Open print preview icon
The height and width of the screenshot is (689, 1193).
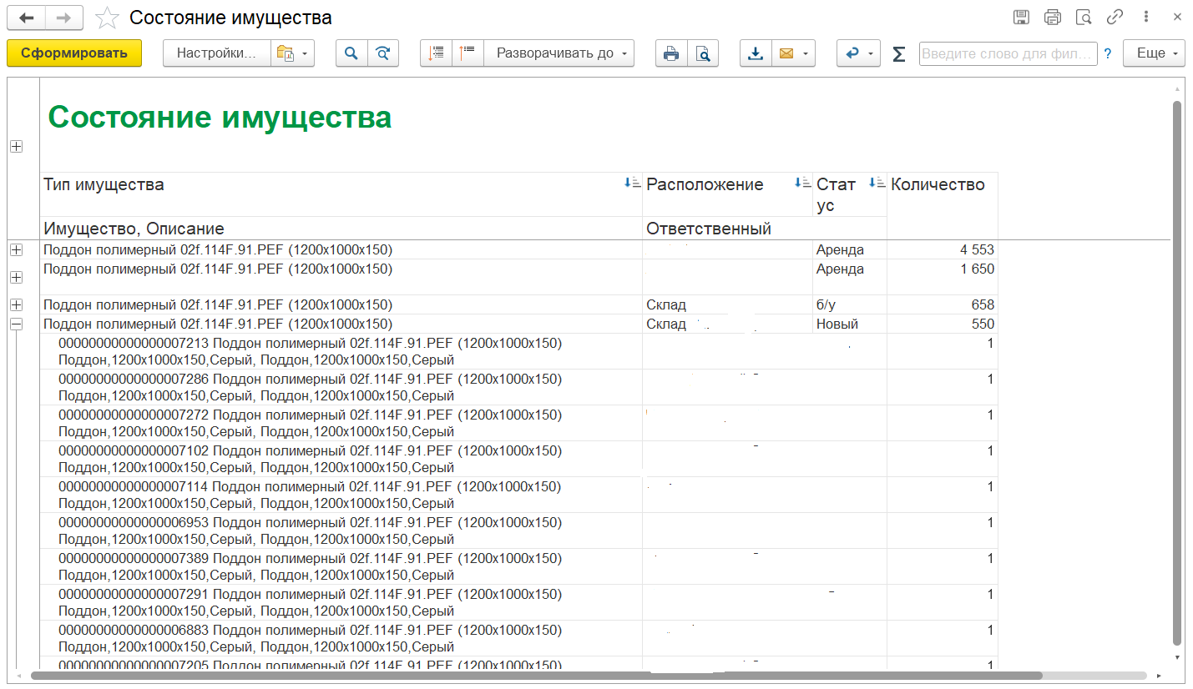point(703,53)
